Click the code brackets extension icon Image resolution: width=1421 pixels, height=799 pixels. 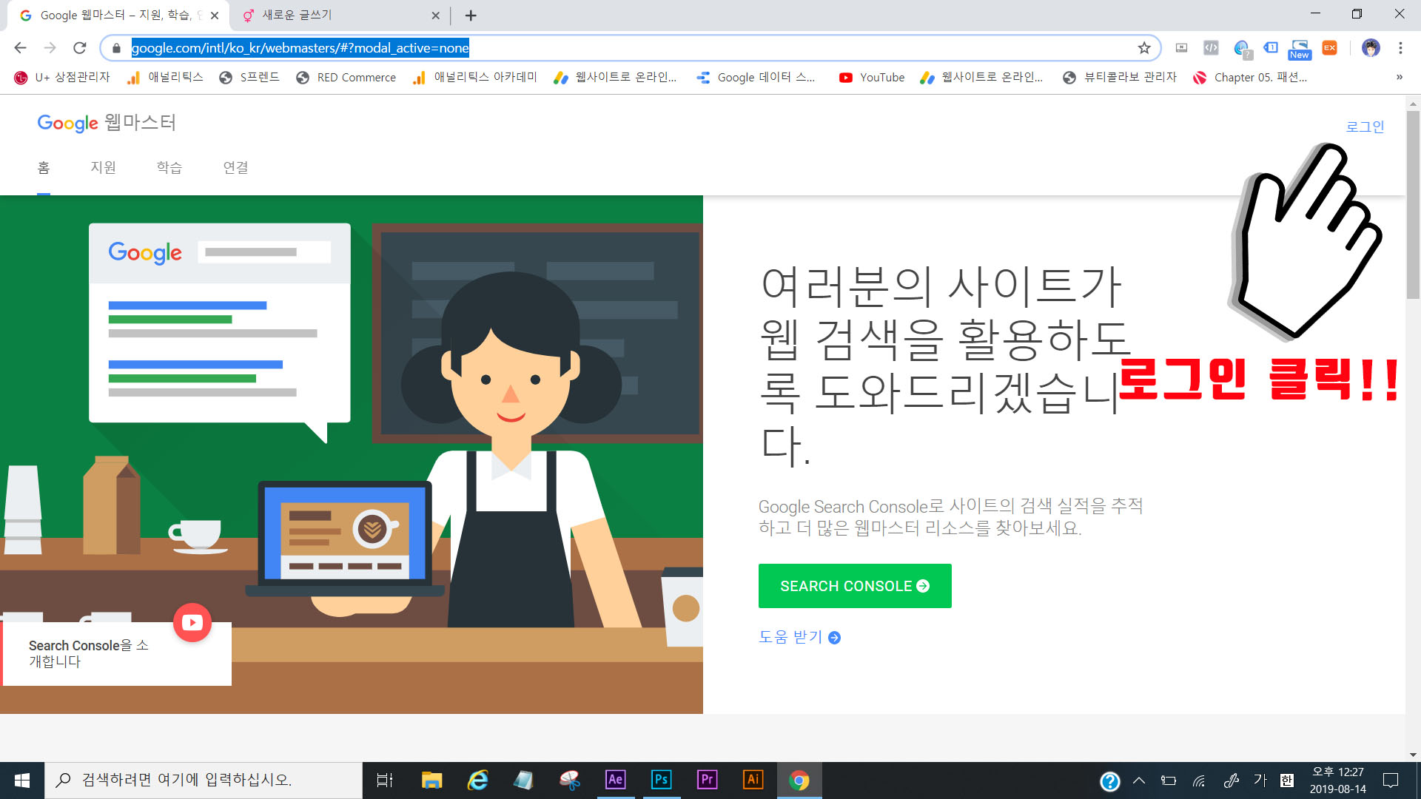(x=1211, y=48)
